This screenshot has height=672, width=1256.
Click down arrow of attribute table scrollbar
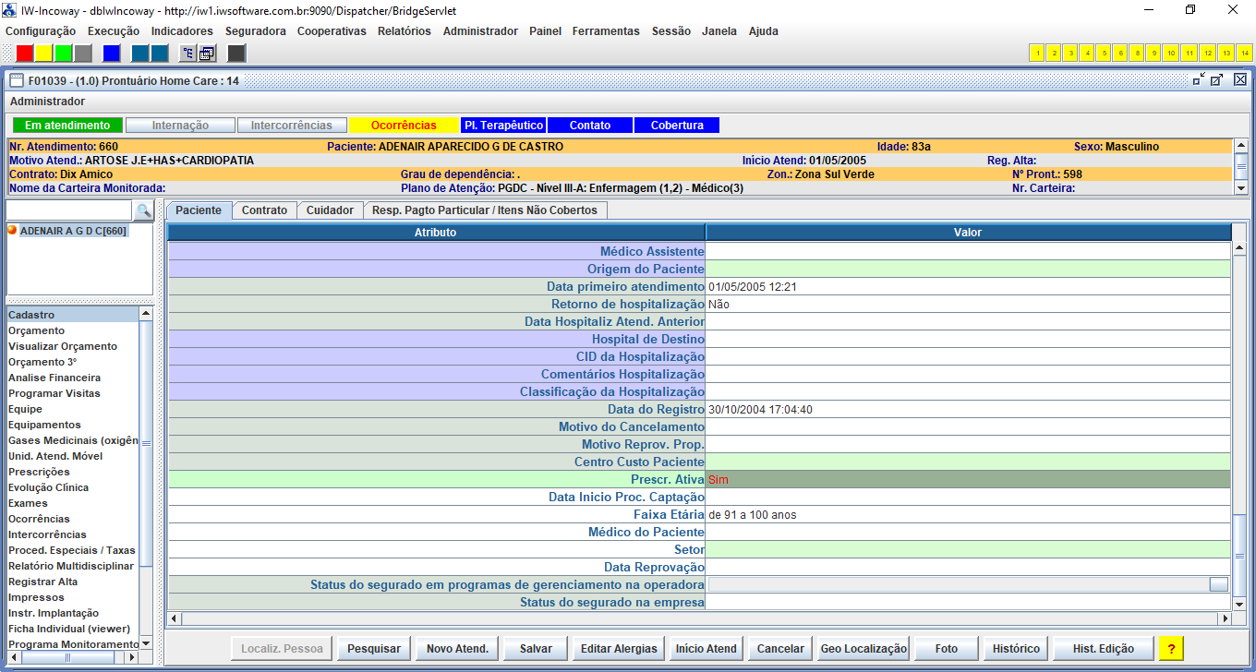click(x=1238, y=604)
